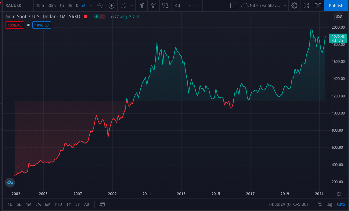Select the M monthly interval
The image size is (349, 211).
tap(84, 5)
